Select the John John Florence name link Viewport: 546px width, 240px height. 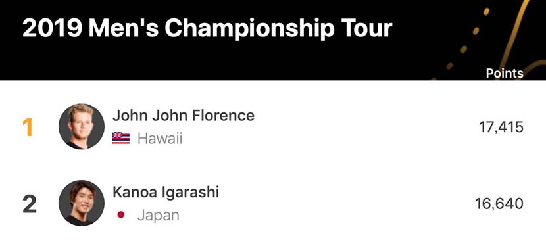pyautogui.click(x=183, y=116)
